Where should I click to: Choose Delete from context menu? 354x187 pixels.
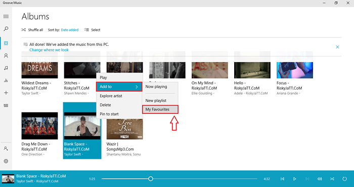click(x=119, y=105)
